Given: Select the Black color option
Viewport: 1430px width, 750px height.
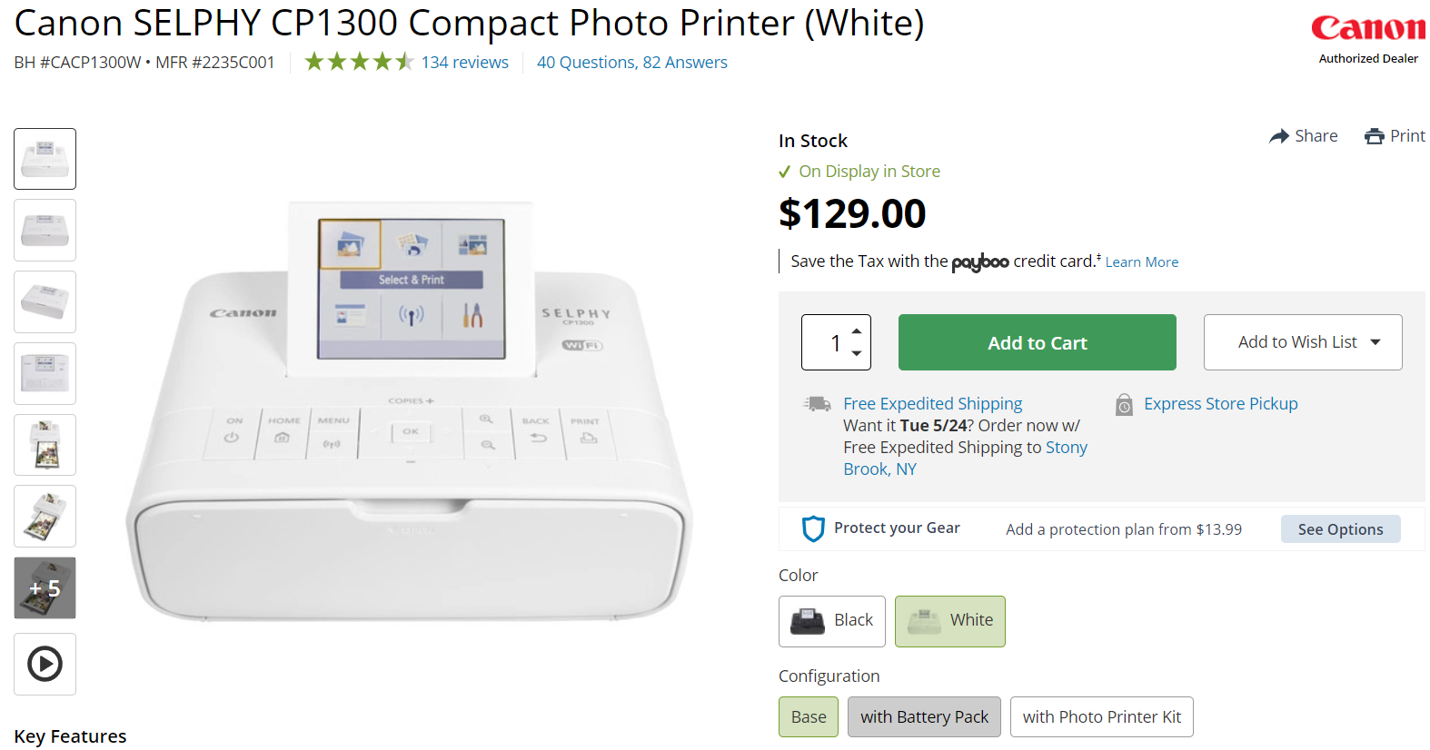Looking at the screenshot, I should [x=831, y=621].
